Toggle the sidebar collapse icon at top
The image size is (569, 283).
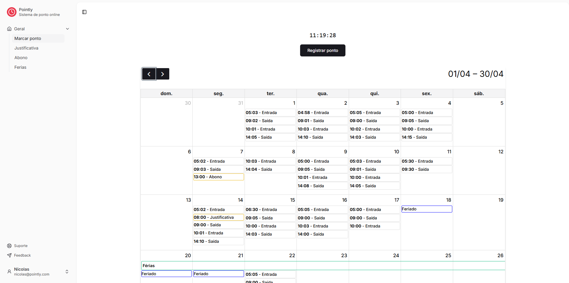[84, 12]
